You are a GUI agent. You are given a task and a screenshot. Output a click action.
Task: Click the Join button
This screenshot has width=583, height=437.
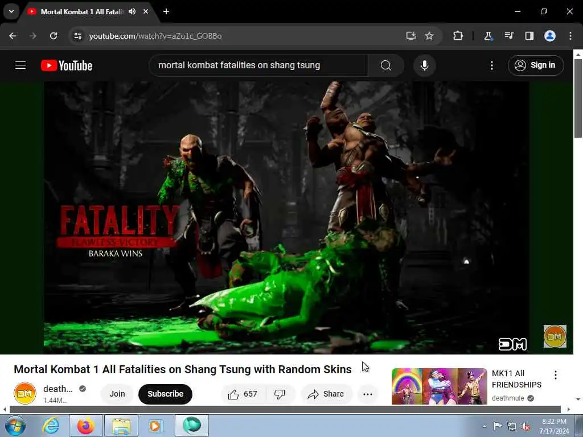(117, 394)
